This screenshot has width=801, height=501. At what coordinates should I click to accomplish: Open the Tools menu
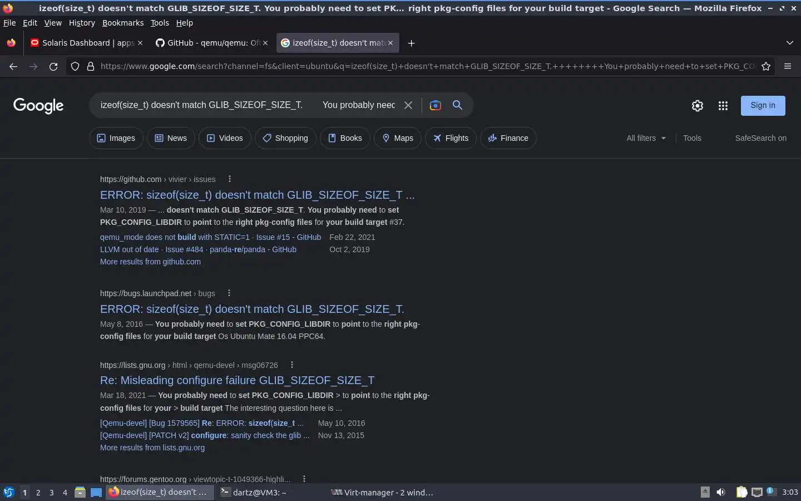[x=160, y=23]
